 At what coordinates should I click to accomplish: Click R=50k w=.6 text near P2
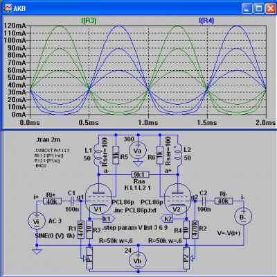point(165,241)
